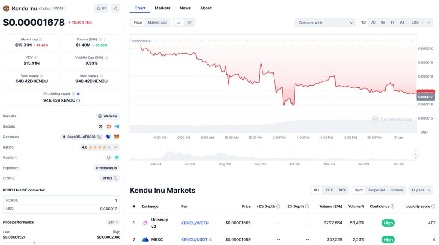Screen dimensions: 439x245
Task: Filter markets to DEX only
Action: [x=342, y=190]
